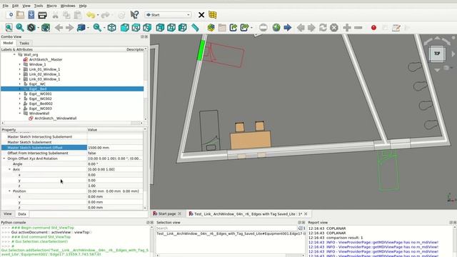
Task: Select the Eqpt__Bed002 tree item
Action: pos(41,104)
